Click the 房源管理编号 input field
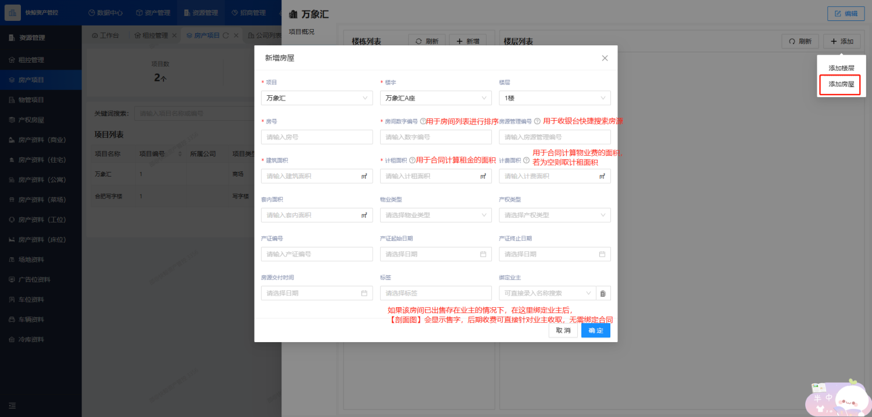Image resolution: width=872 pixels, height=417 pixels. point(555,137)
